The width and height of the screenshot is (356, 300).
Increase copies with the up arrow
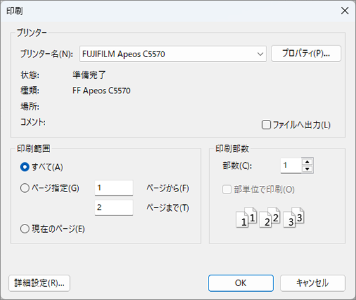click(x=308, y=162)
